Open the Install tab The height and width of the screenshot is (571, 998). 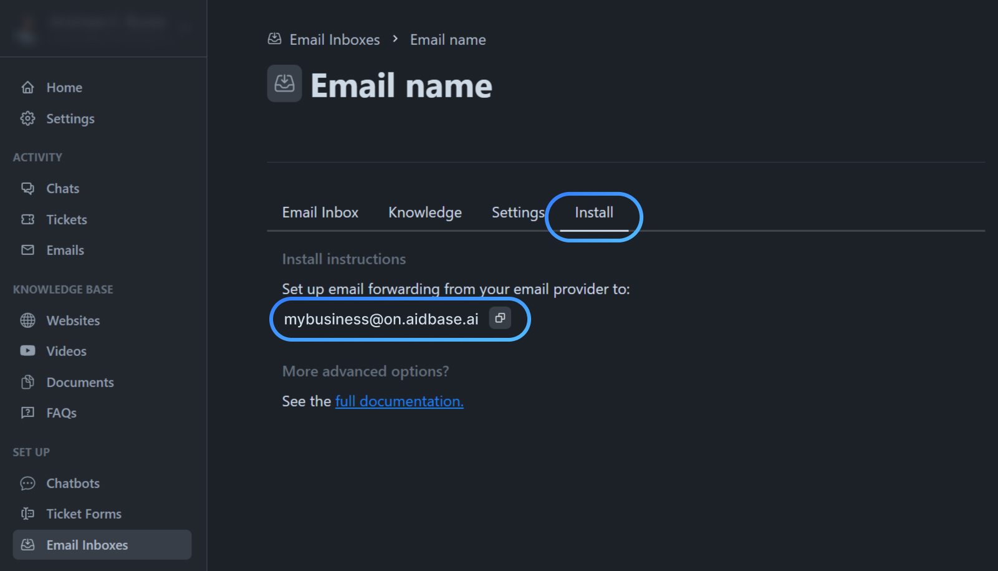coord(593,212)
